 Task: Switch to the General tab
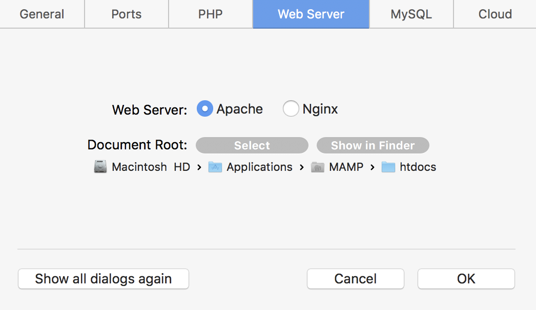click(42, 14)
